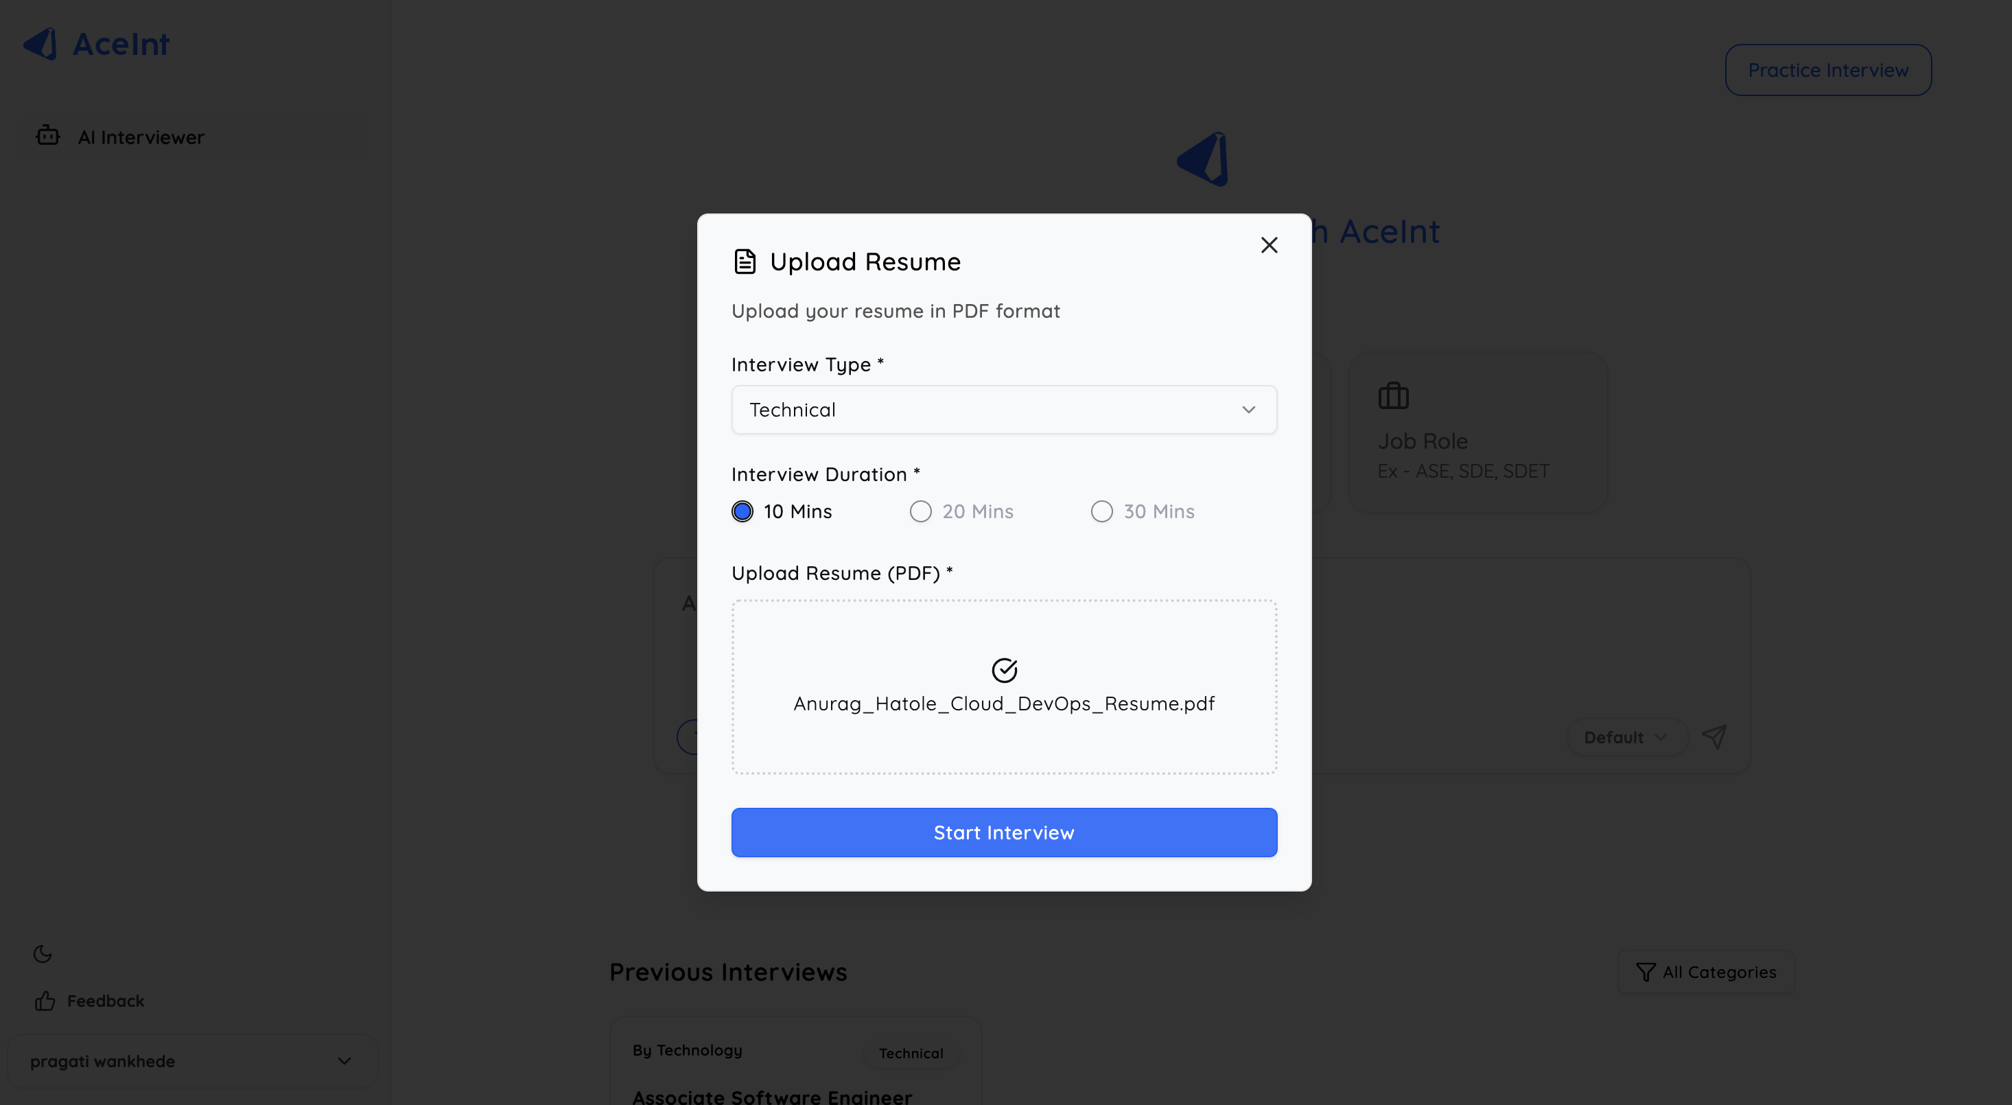Click the thumbs-up Feedback icon

point(45,1001)
